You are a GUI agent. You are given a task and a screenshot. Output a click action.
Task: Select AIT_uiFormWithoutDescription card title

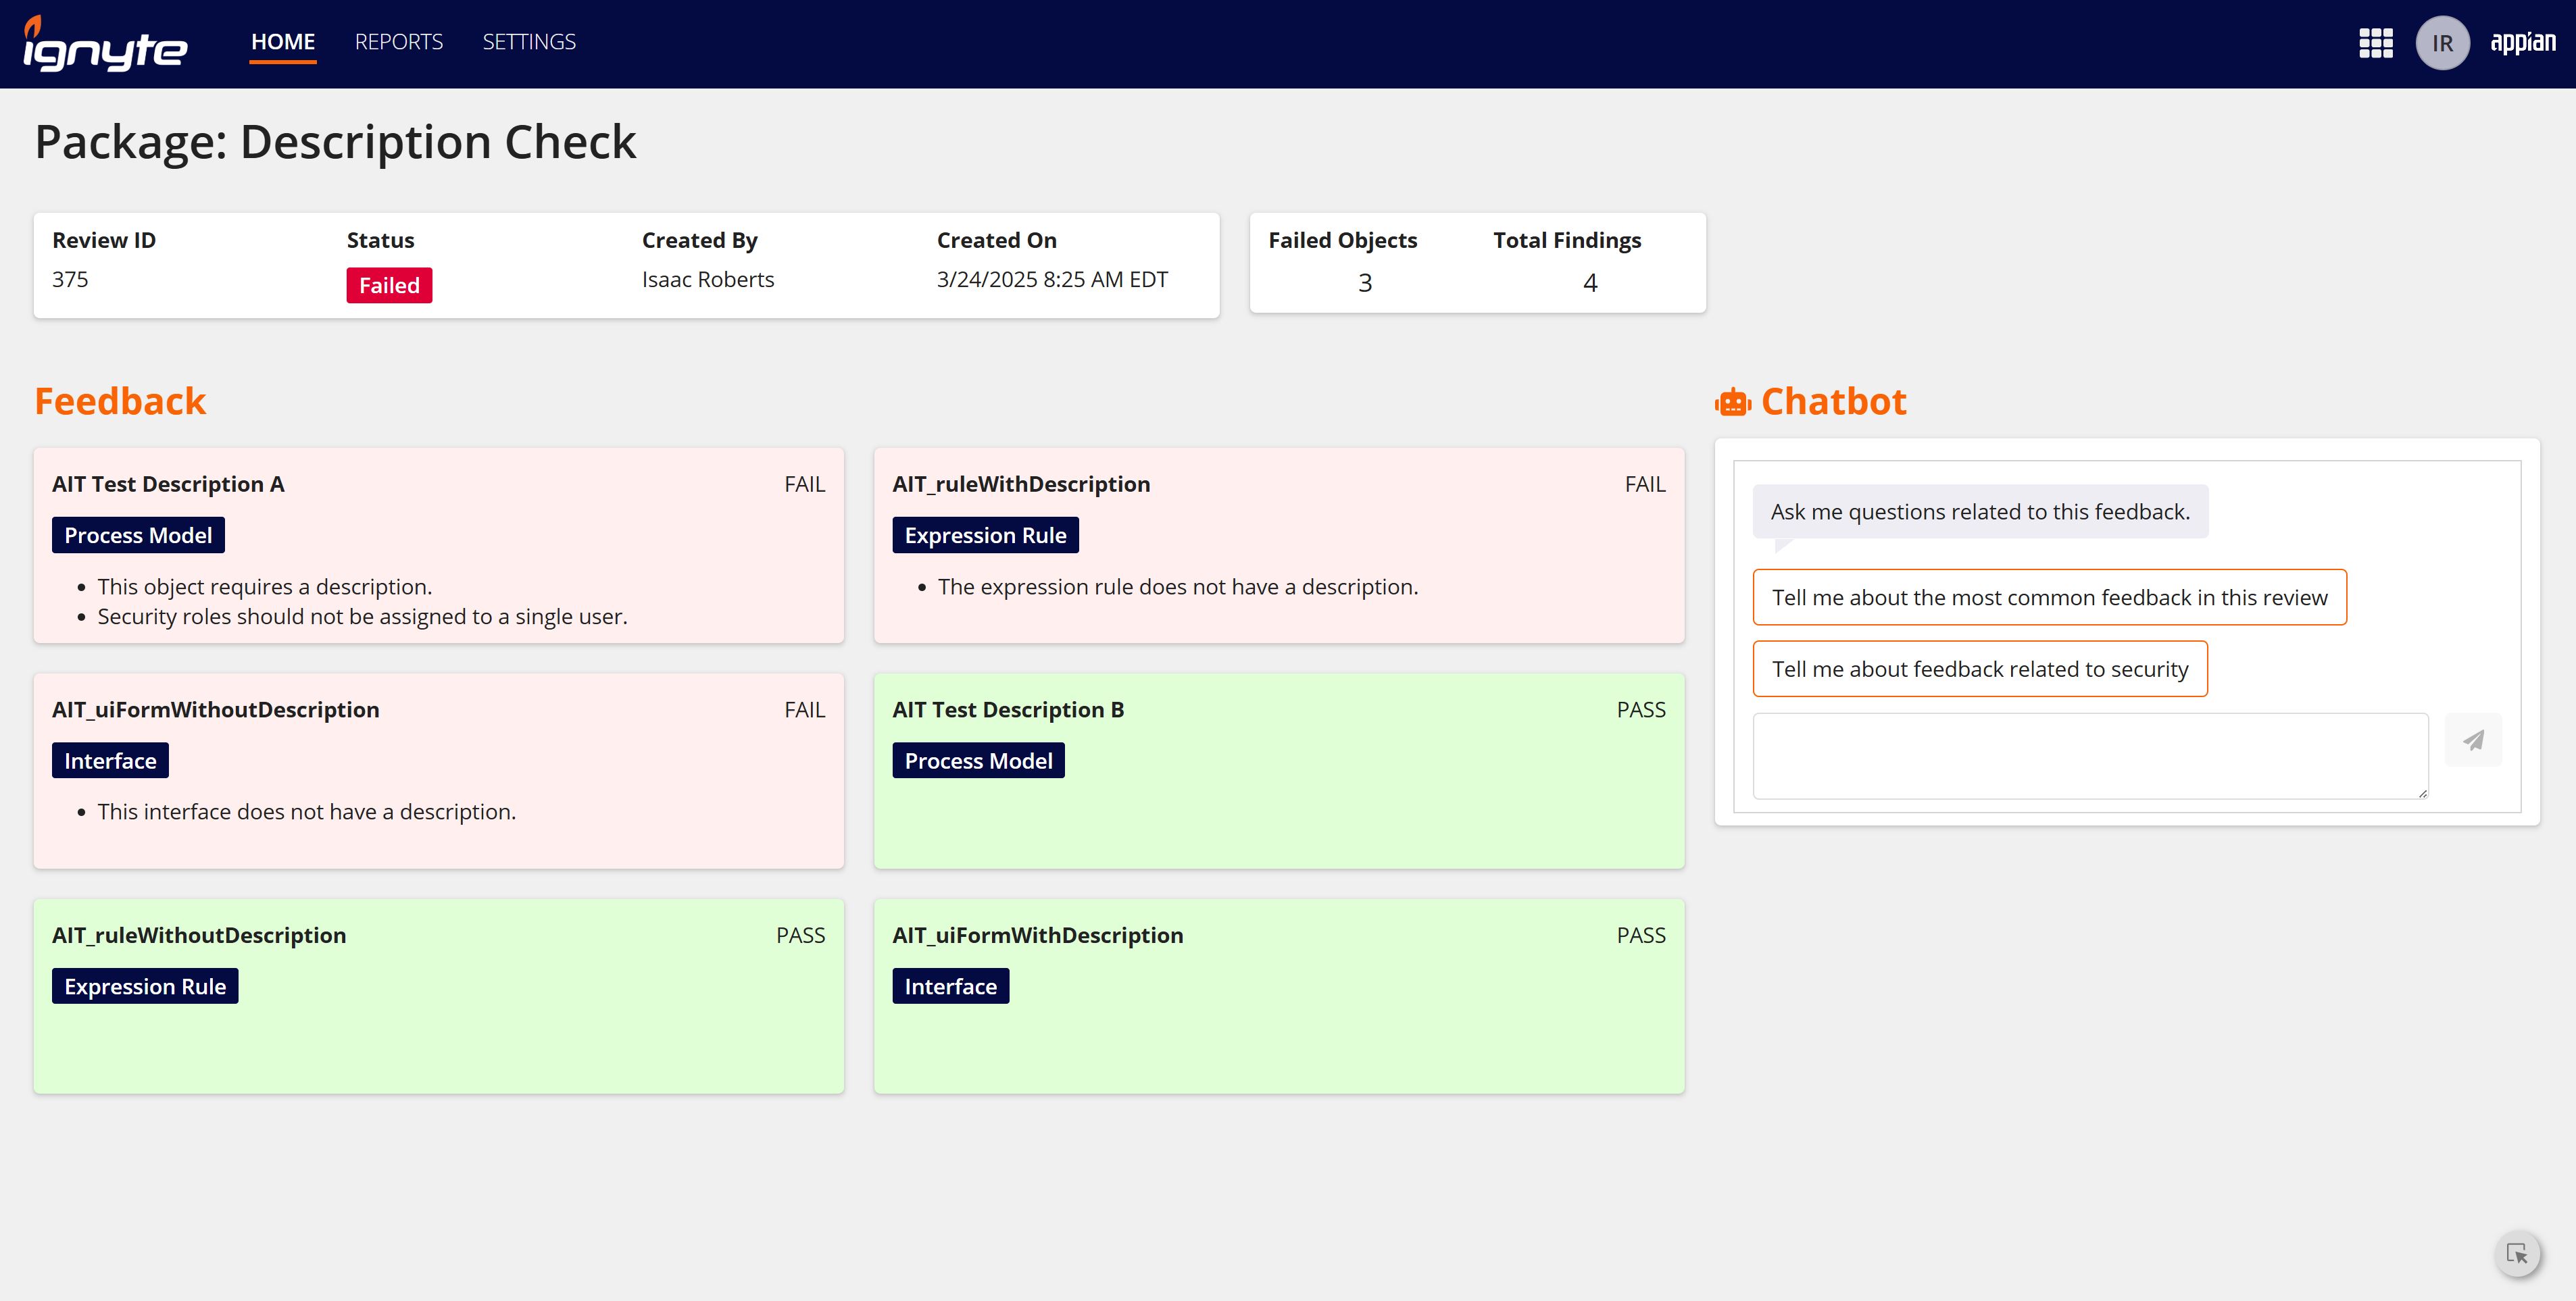point(216,709)
